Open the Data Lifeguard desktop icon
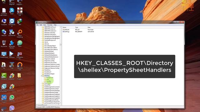 (x=20, y=2)
